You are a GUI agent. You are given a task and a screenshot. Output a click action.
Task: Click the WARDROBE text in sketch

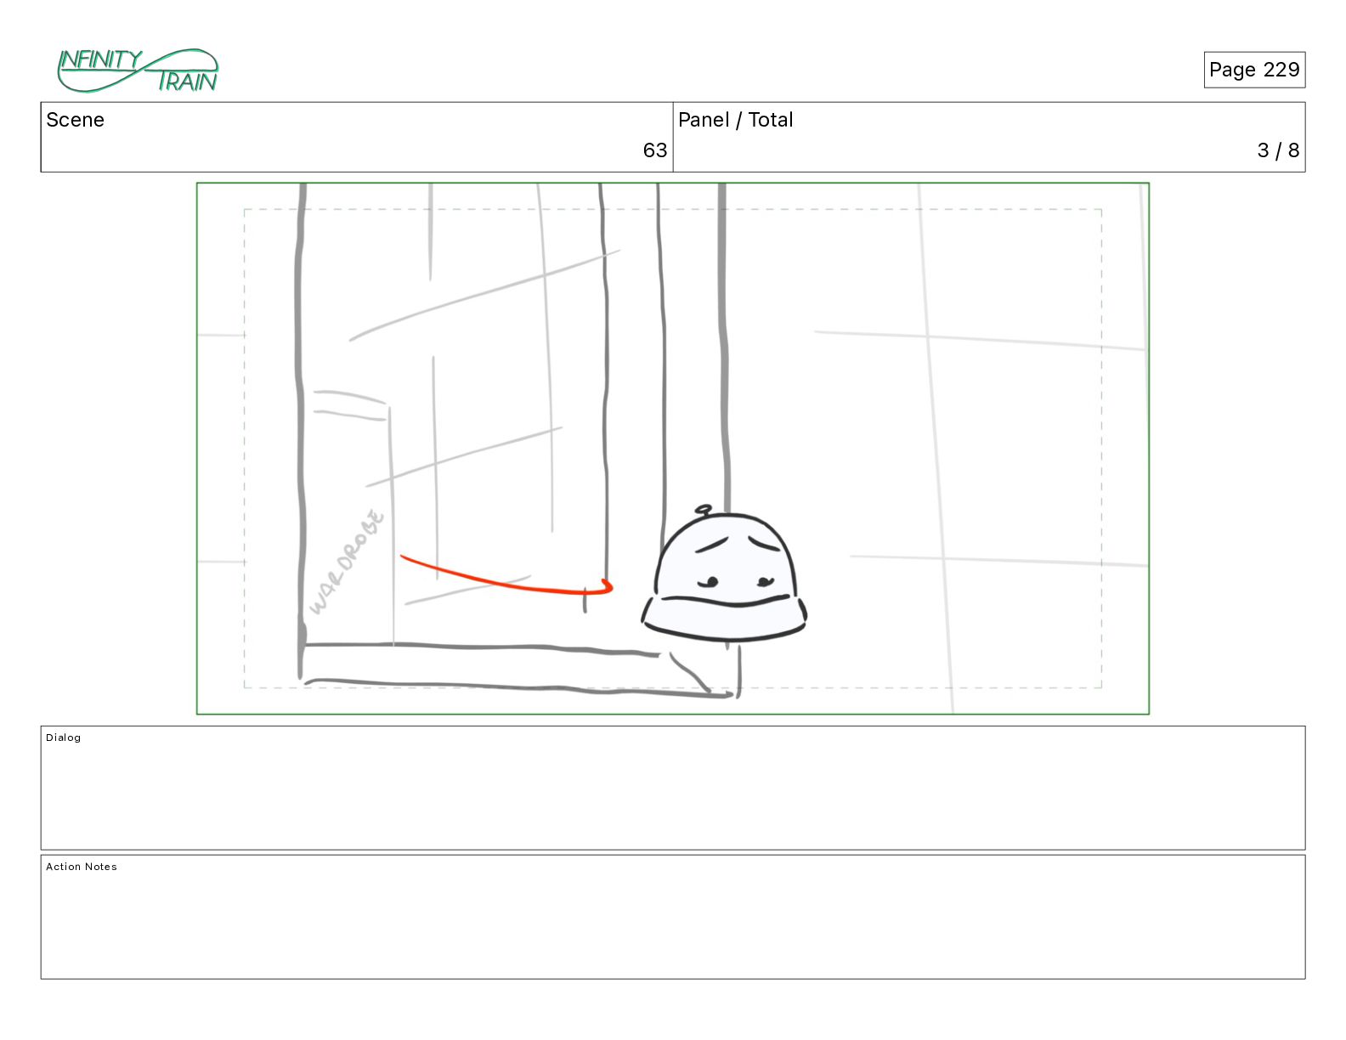347,561
